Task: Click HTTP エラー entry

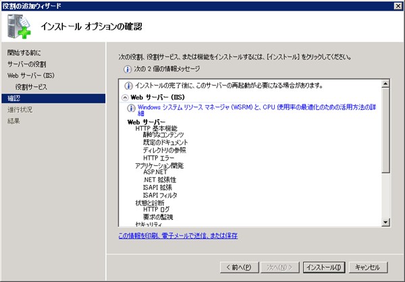Action: [x=159, y=158]
